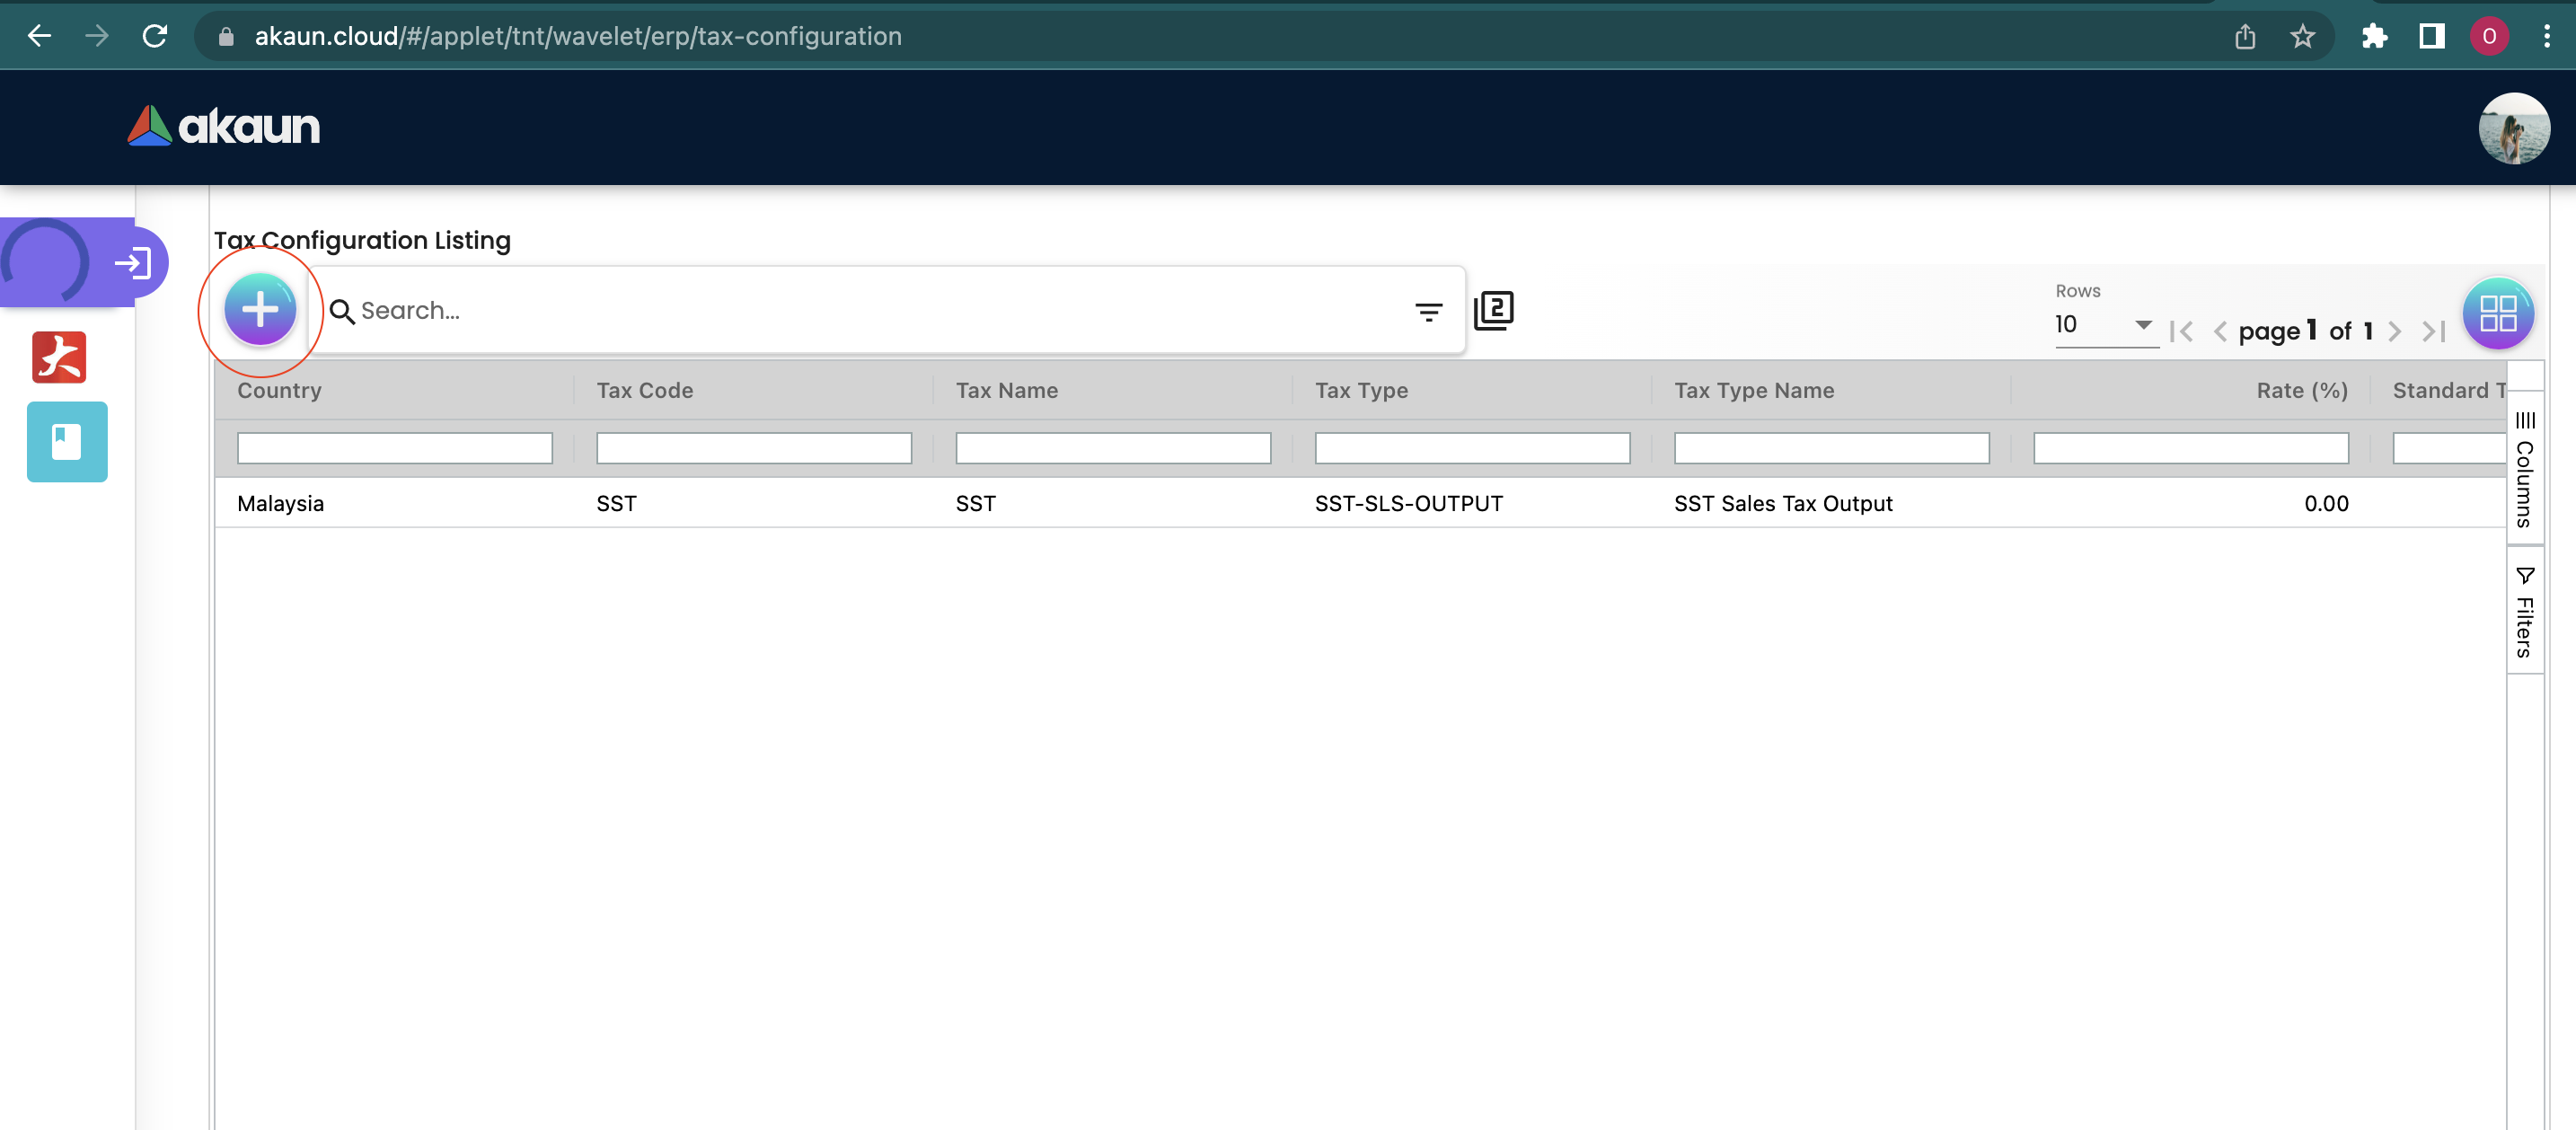Bookmark page with the star icon
This screenshot has width=2576, height=1130.
pyautogui.click(x=2302, y=37)
